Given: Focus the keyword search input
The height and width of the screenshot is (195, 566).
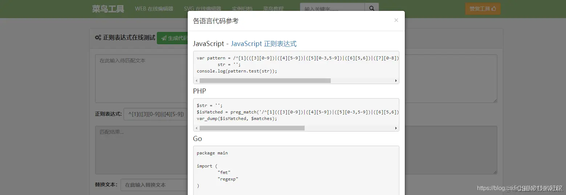Looking at the screenshot, I should point(332,9).
